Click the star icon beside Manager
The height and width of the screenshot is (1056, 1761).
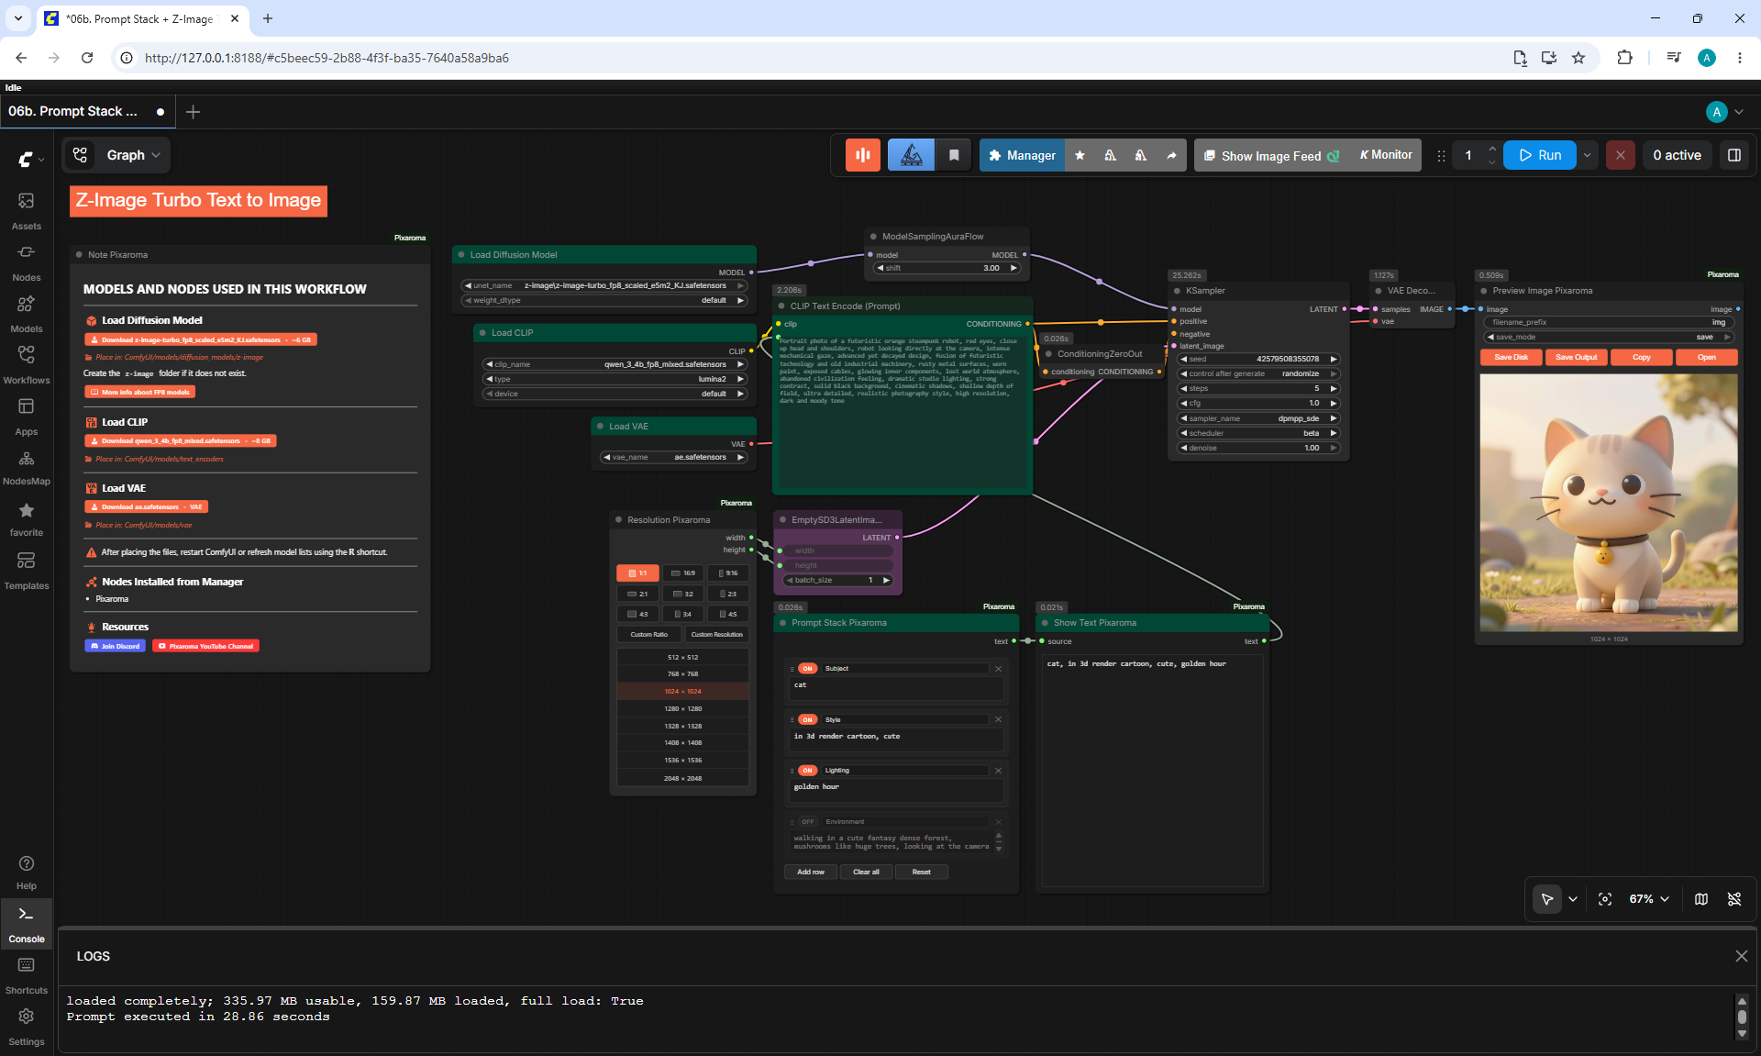pos(1080,155)
